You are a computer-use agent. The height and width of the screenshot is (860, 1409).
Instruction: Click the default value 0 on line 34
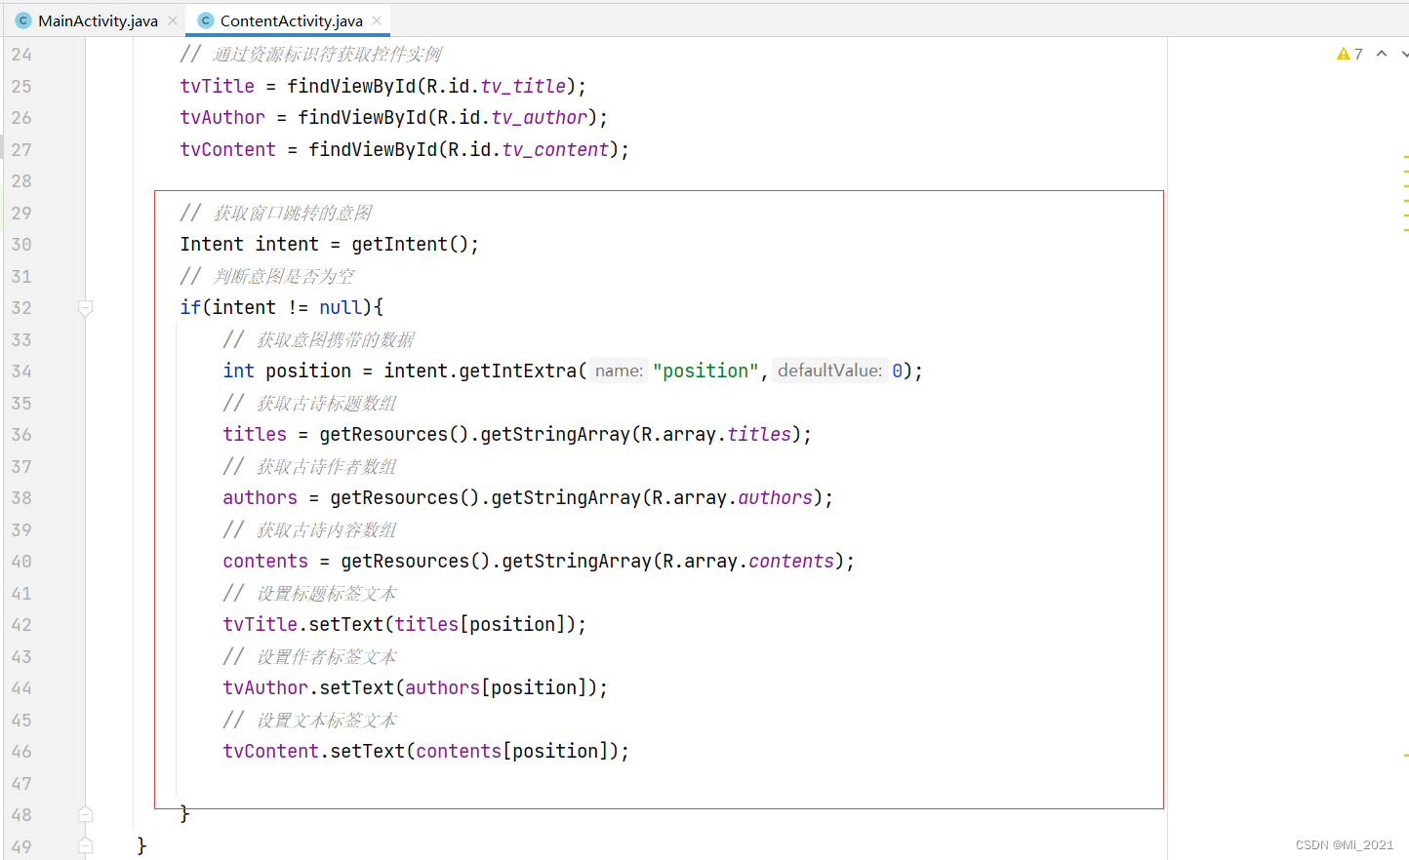(897, 371)
